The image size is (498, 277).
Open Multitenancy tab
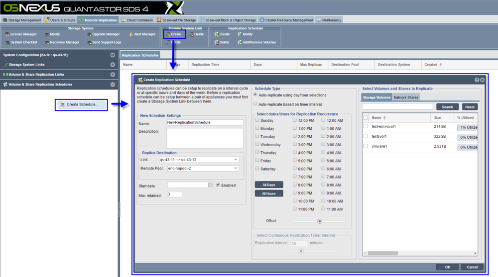329,20
